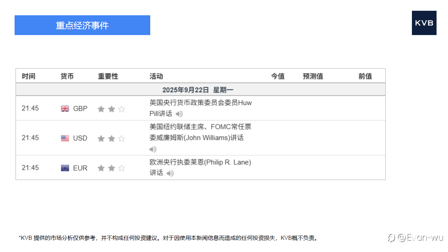The height and width of the screenshot is (252, 448).
Task: Click the 重要性 column header
Action: tap(108, 76)
